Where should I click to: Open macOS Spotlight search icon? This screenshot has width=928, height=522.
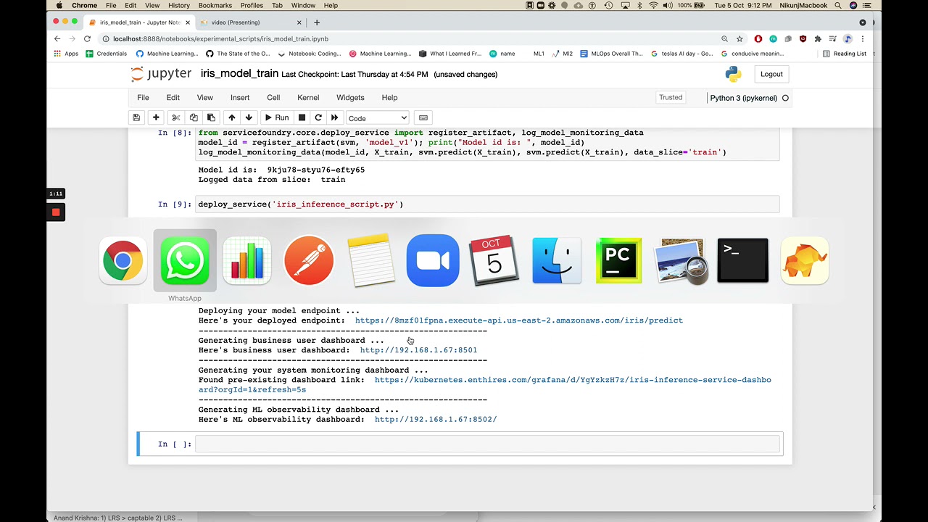pyautogui.click(x=838, y=5)
